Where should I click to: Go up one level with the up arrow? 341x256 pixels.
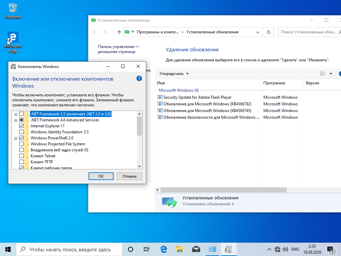tap(119, 32)
